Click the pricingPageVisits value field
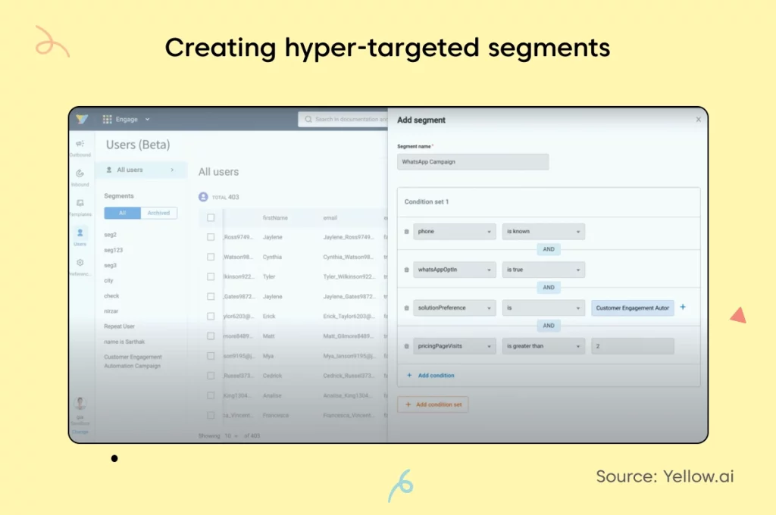Image resolution: width=776 pixels, height=515 pixels. [633, 346]
